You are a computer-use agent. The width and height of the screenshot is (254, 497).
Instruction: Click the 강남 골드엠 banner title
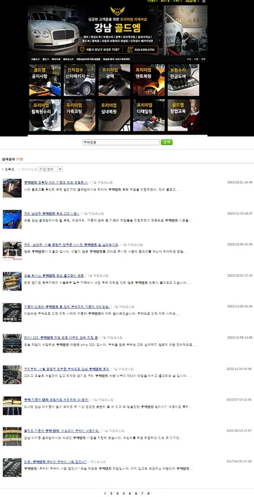[117, 28]
